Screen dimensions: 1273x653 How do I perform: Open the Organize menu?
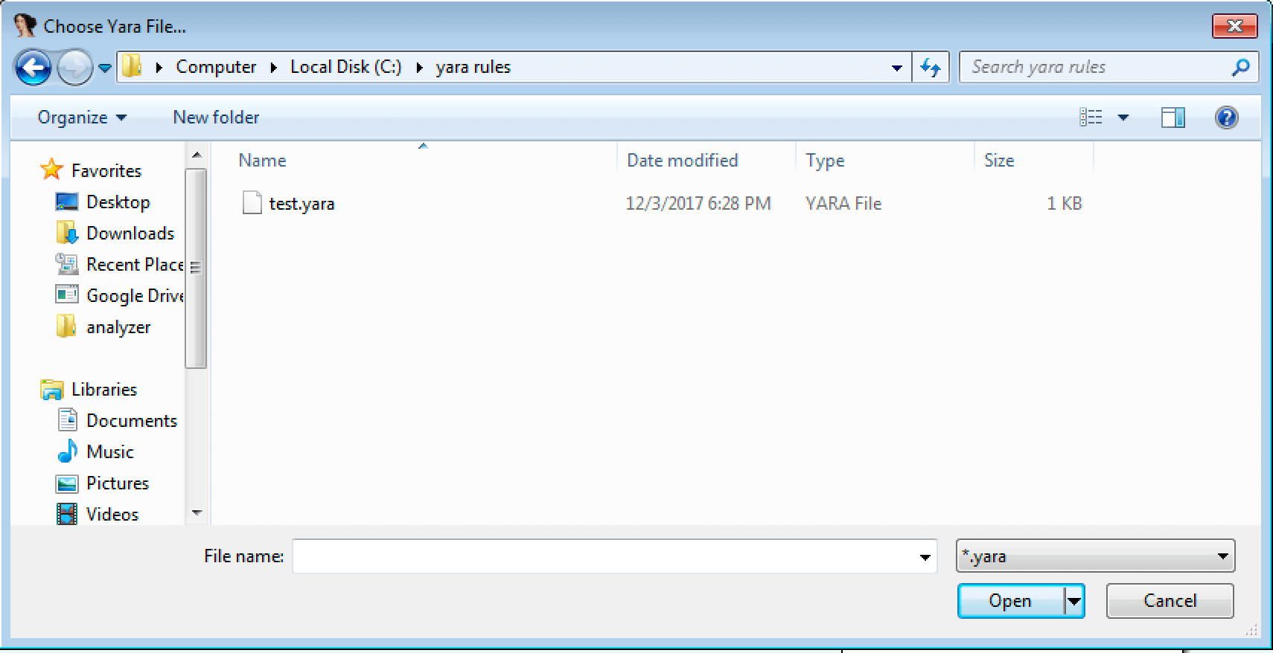click(82, 118)
